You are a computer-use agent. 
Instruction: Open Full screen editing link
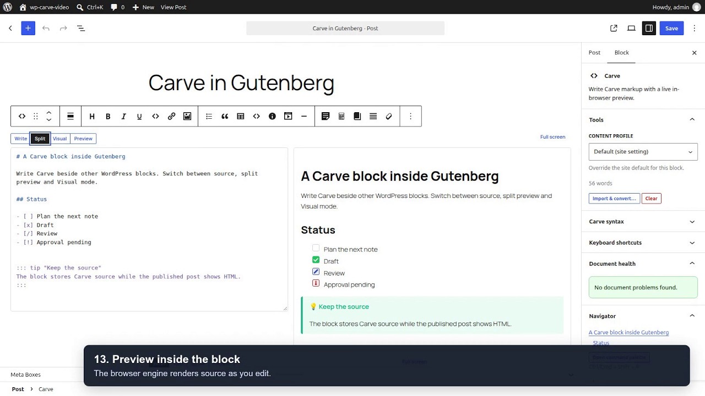(x=552, y=137)
